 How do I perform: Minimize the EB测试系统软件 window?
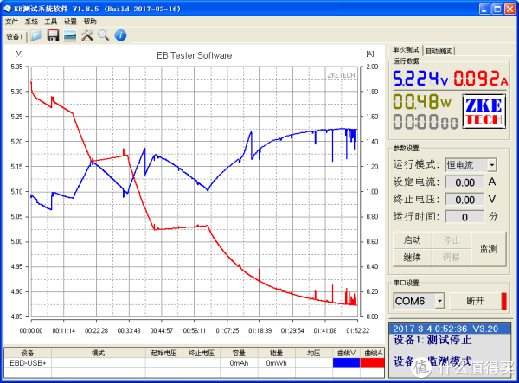[484, 9]
